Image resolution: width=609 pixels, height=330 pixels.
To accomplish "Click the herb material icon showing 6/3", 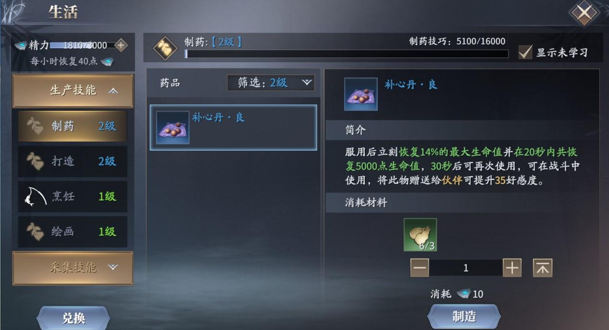I will 420,235.
